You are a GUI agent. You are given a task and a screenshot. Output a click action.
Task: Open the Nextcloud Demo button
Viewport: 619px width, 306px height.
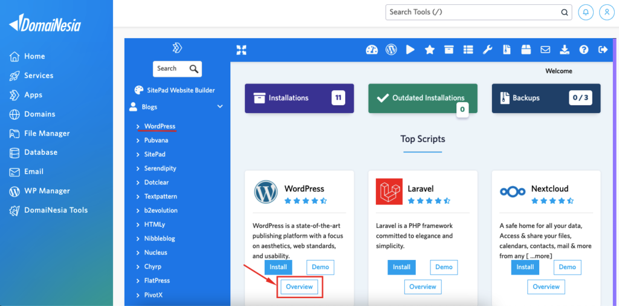click(x=568, y=267)
